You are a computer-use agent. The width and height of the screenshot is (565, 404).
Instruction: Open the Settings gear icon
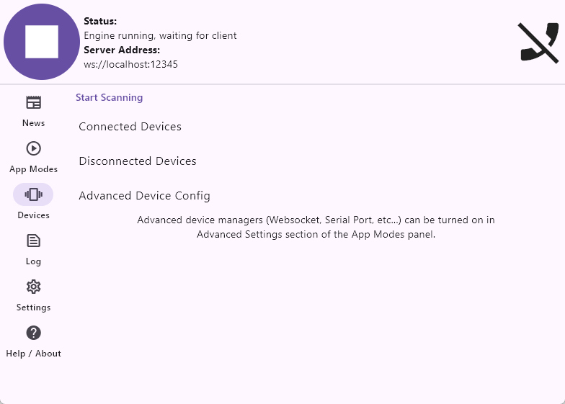tap(33, 287)
